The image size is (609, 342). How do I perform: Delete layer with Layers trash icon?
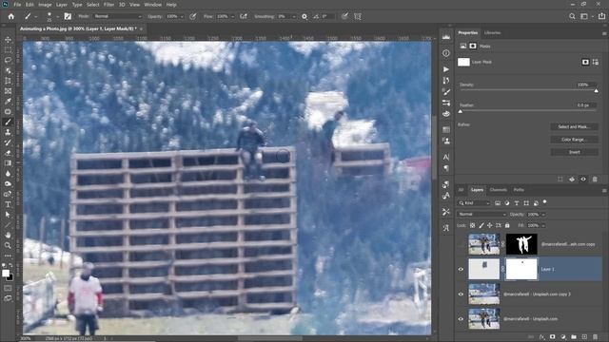click(x=595, y=337)
